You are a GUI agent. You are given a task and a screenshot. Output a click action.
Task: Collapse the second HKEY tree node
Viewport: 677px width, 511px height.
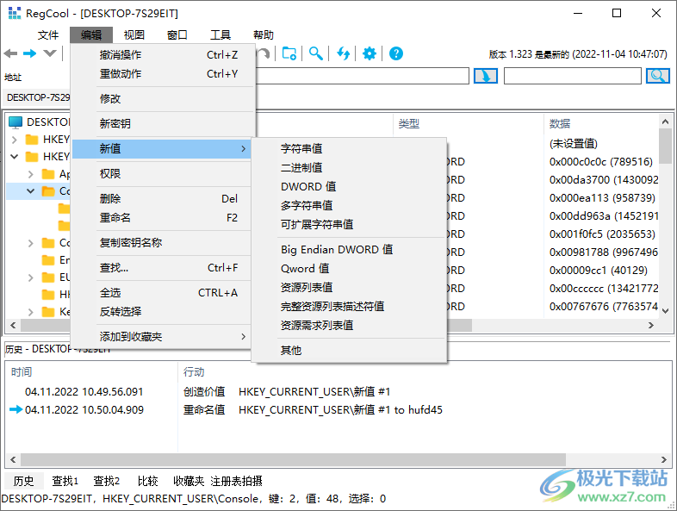point(15,156)
